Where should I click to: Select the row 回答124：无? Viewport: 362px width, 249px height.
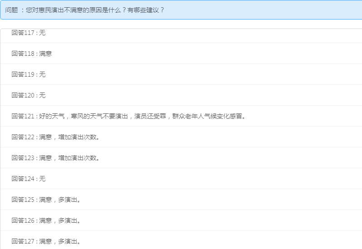[181, 179]
